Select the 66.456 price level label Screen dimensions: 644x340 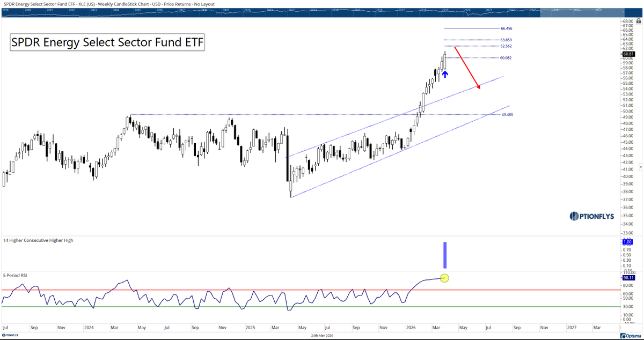(x=506, y=28)
